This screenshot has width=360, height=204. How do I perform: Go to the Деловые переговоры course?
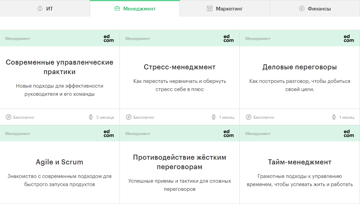pos(299,67)
